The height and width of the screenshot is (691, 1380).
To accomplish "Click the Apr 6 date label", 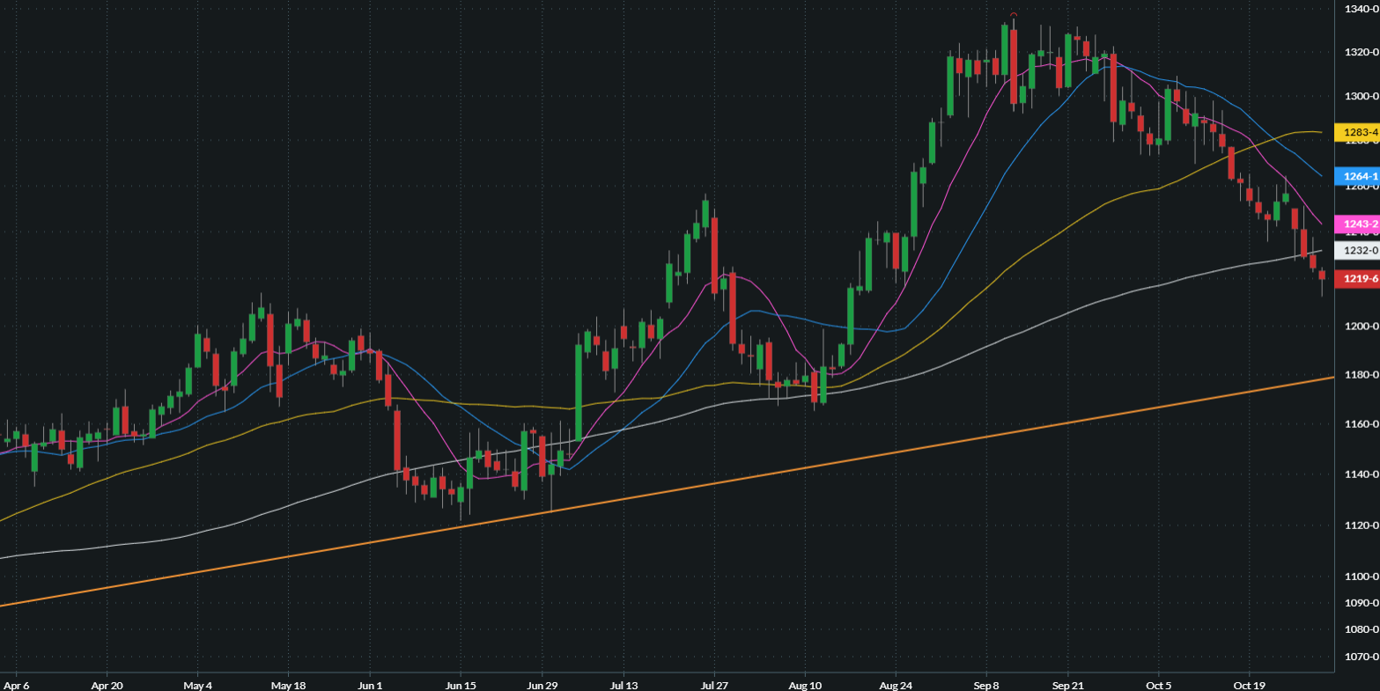I will click(17, 684).
